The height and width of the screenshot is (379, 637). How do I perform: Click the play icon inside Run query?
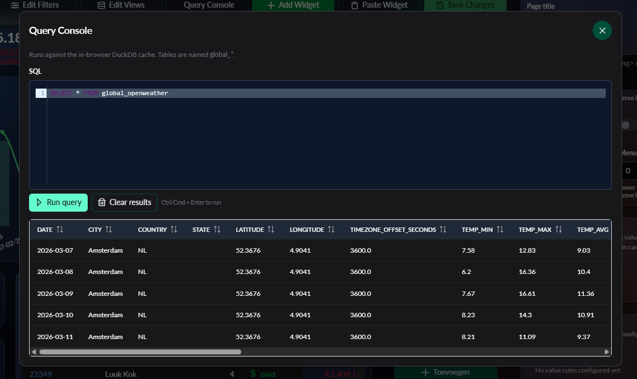tap(40, 202)
